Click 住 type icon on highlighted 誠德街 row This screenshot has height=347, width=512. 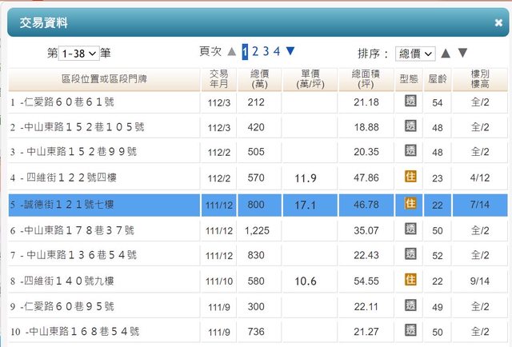click(x=410, y=203)
